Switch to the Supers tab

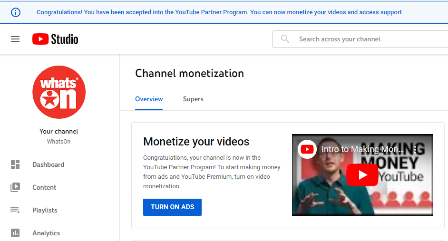coord(193,99)
